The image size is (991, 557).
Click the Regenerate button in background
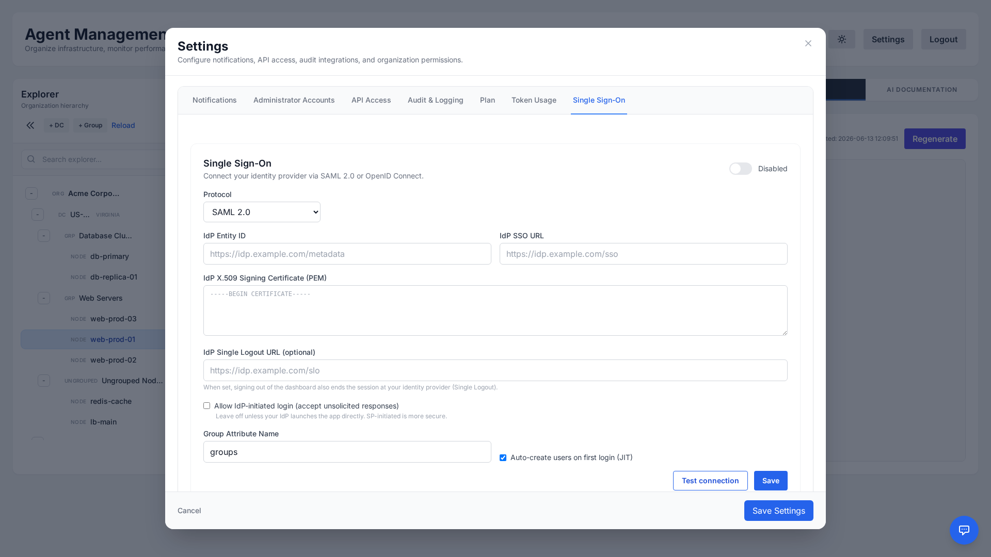[935, 139]
